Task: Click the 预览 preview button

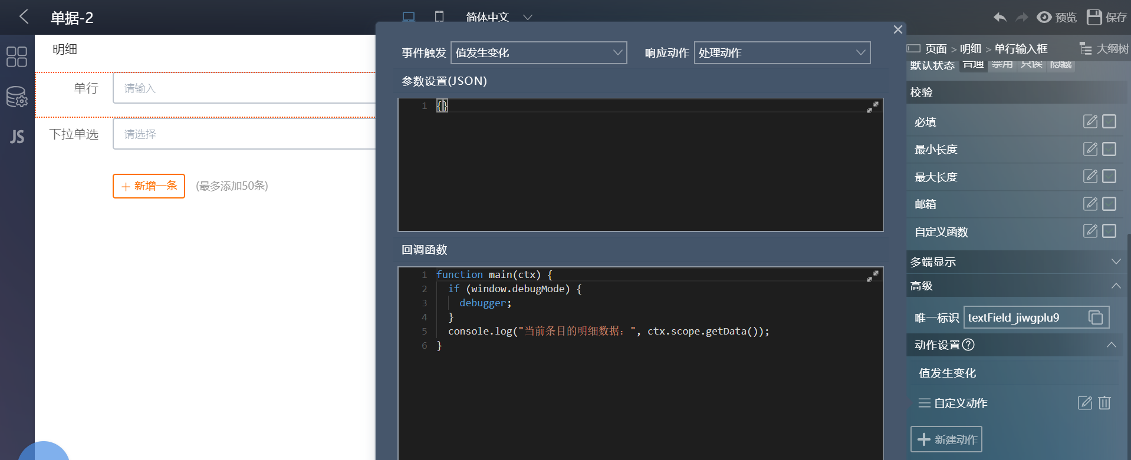Action: coord(1057,17)
